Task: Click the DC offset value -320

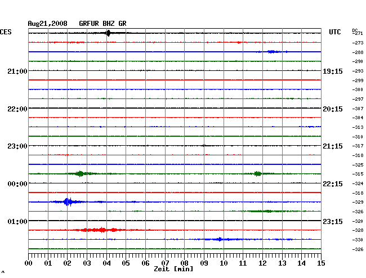Action: (x=358, y=221)
